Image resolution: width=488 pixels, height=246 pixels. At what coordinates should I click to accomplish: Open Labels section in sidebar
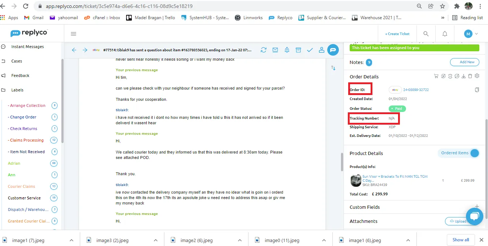17,90
